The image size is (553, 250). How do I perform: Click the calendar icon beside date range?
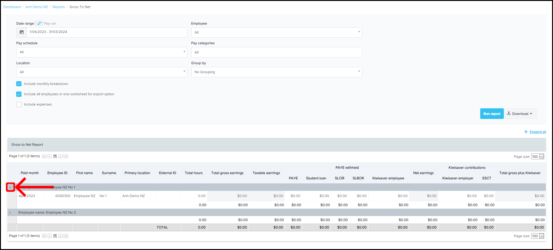pyautogui.click(x=21, y=32)
